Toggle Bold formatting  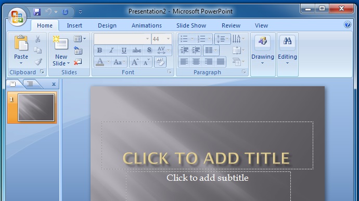[x=99, y=50]
